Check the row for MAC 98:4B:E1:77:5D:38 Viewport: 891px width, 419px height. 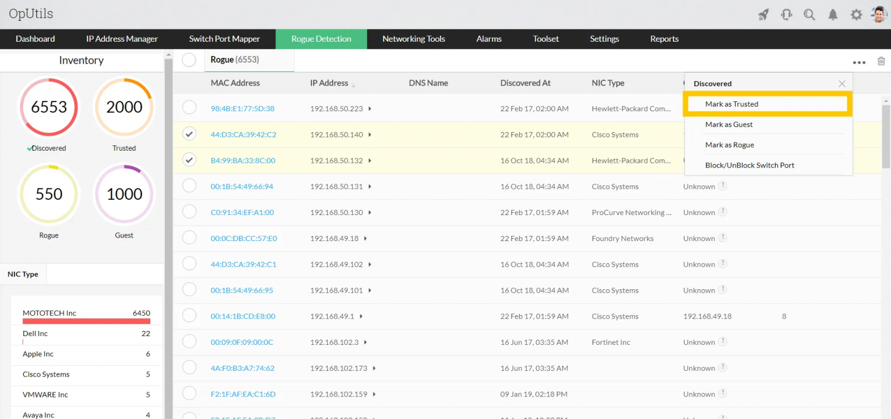[189, 108]
